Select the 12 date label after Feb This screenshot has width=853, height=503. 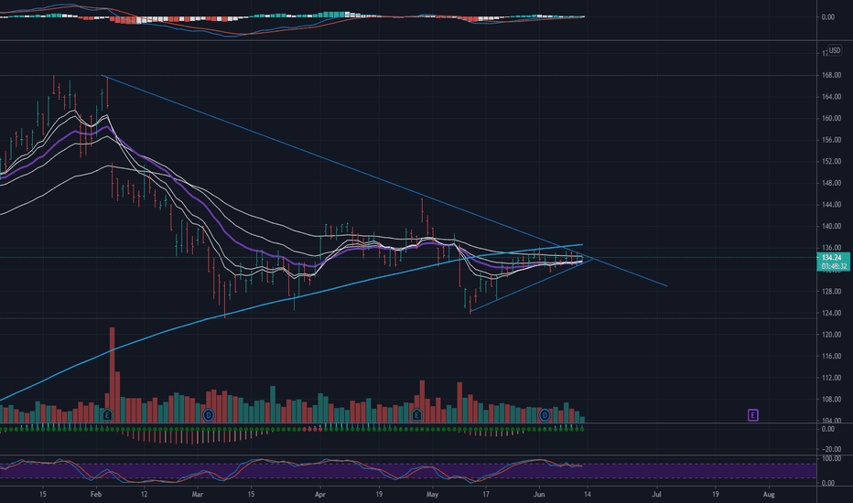pyautogui.click(x=145, y=494)
